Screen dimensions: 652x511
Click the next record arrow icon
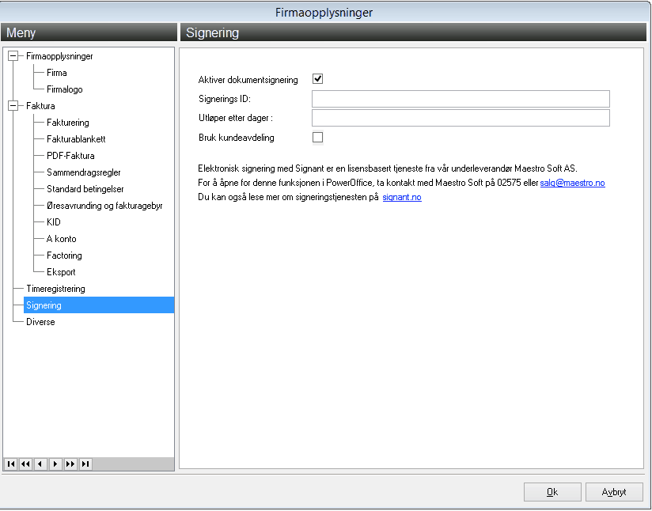55,464
